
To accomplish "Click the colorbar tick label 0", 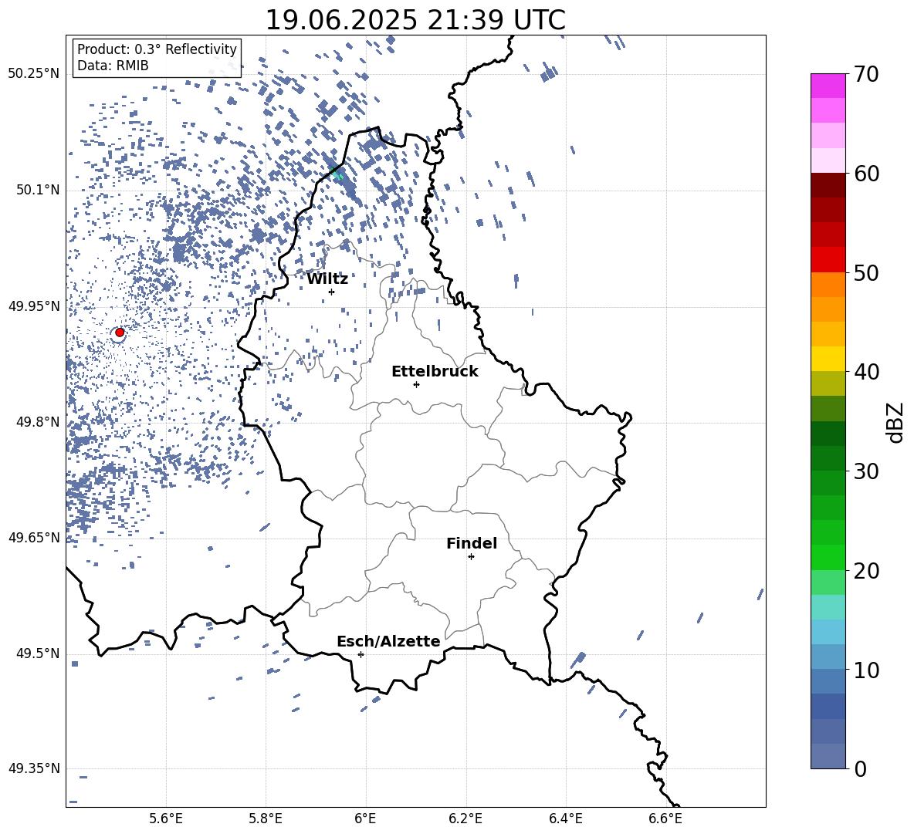I will [861, 768].
